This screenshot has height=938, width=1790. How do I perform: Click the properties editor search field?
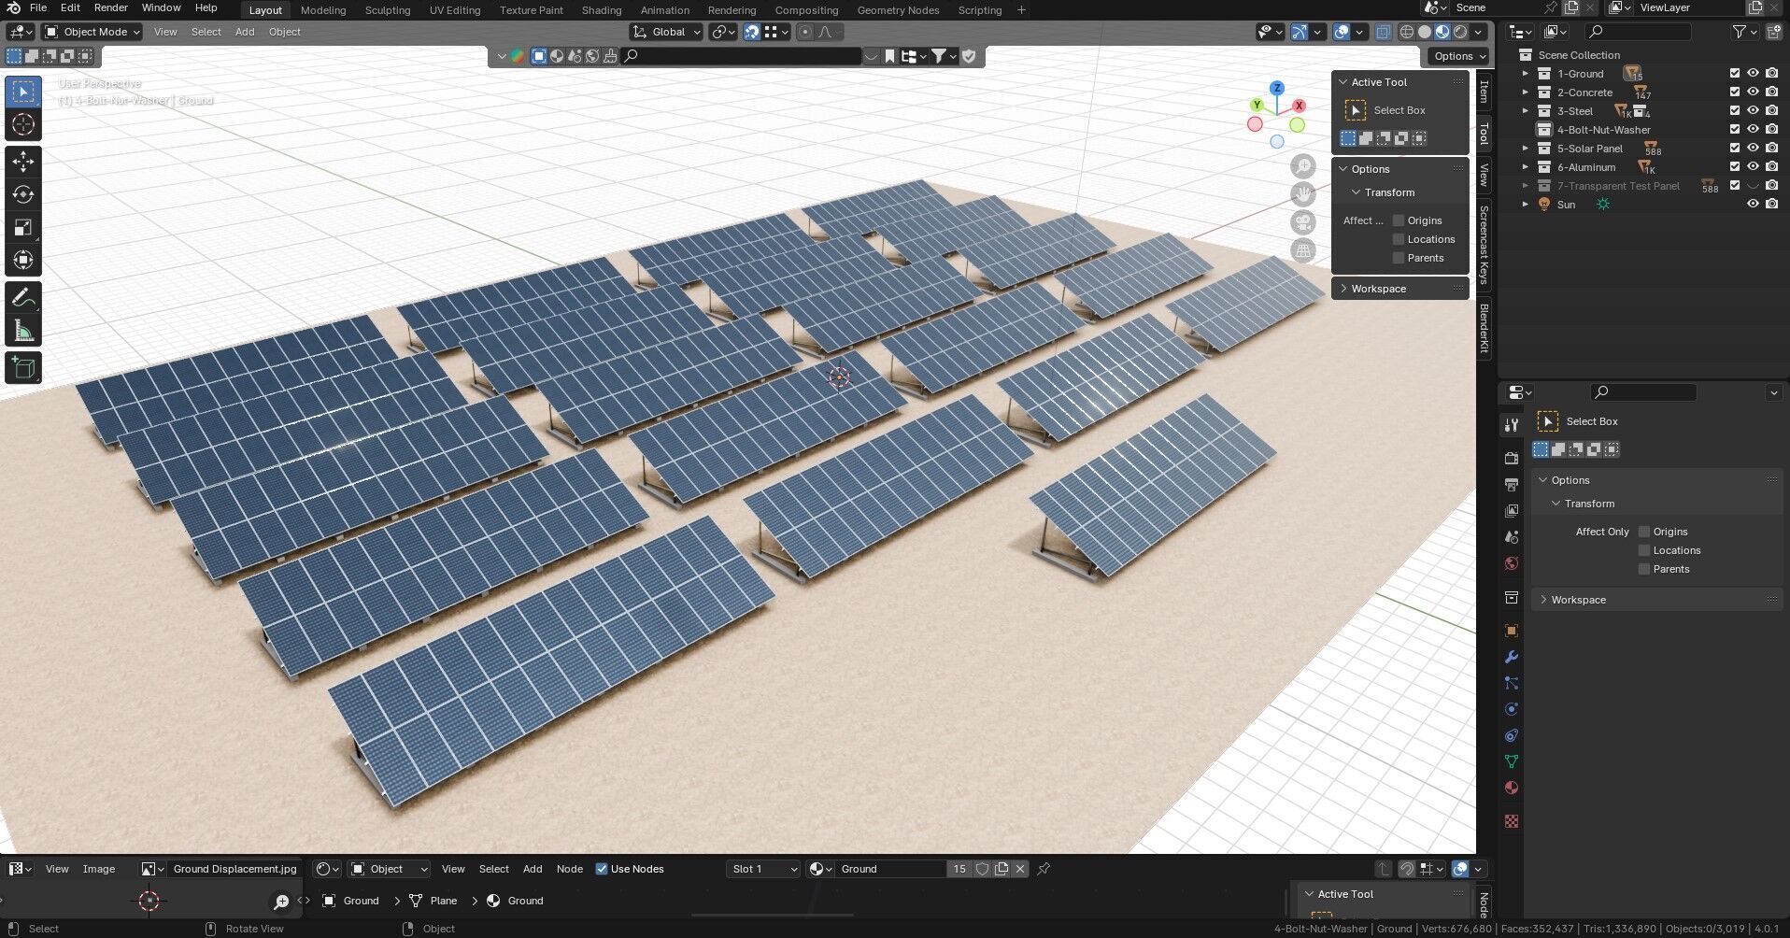click(x=1643, y=392)
